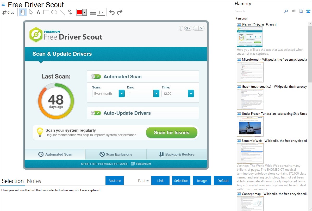Open the color swatch dropdown arrow
This screenshot has width=312, height=211.
(x=85, y=12)
